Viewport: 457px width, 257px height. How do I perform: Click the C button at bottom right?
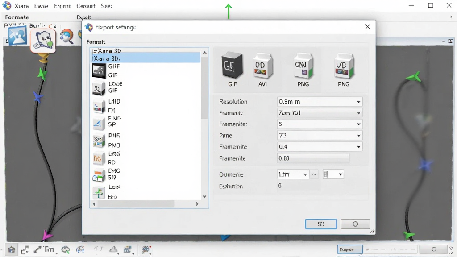point(433,249)
